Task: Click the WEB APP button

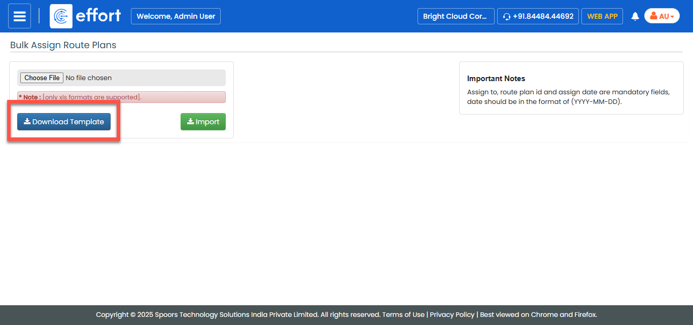Action: pyautogui.click(x=602, y=16)
